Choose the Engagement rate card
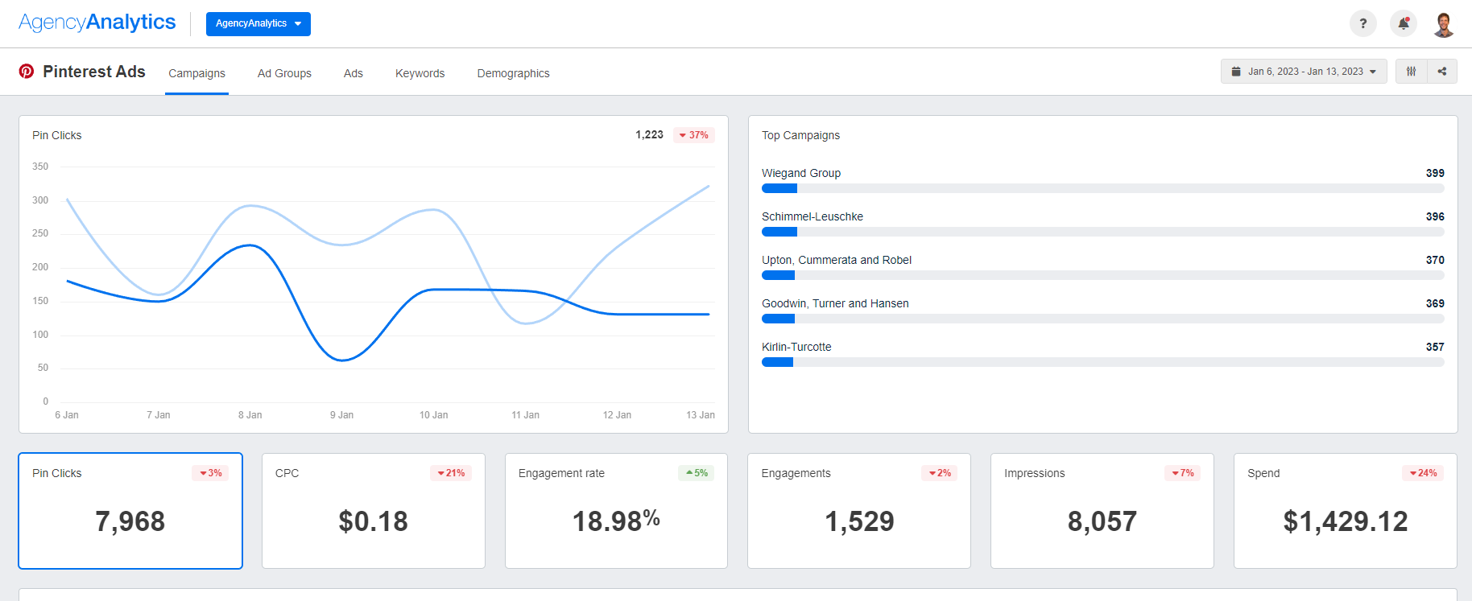Viewport: 1472px width, 601px height. (x=616, y=511)
